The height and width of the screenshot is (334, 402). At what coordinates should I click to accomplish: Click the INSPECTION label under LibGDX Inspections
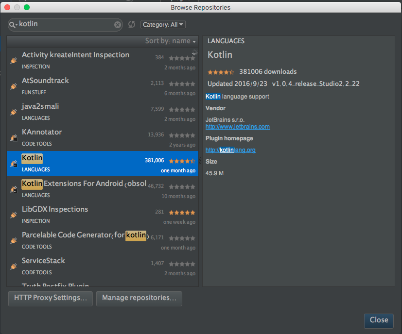(x=36, y=221)
